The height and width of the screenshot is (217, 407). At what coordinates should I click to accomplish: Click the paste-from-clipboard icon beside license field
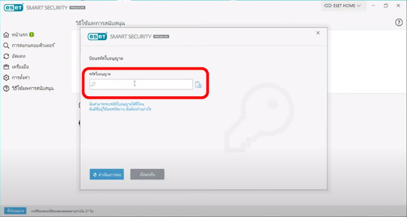pos(198,84)
